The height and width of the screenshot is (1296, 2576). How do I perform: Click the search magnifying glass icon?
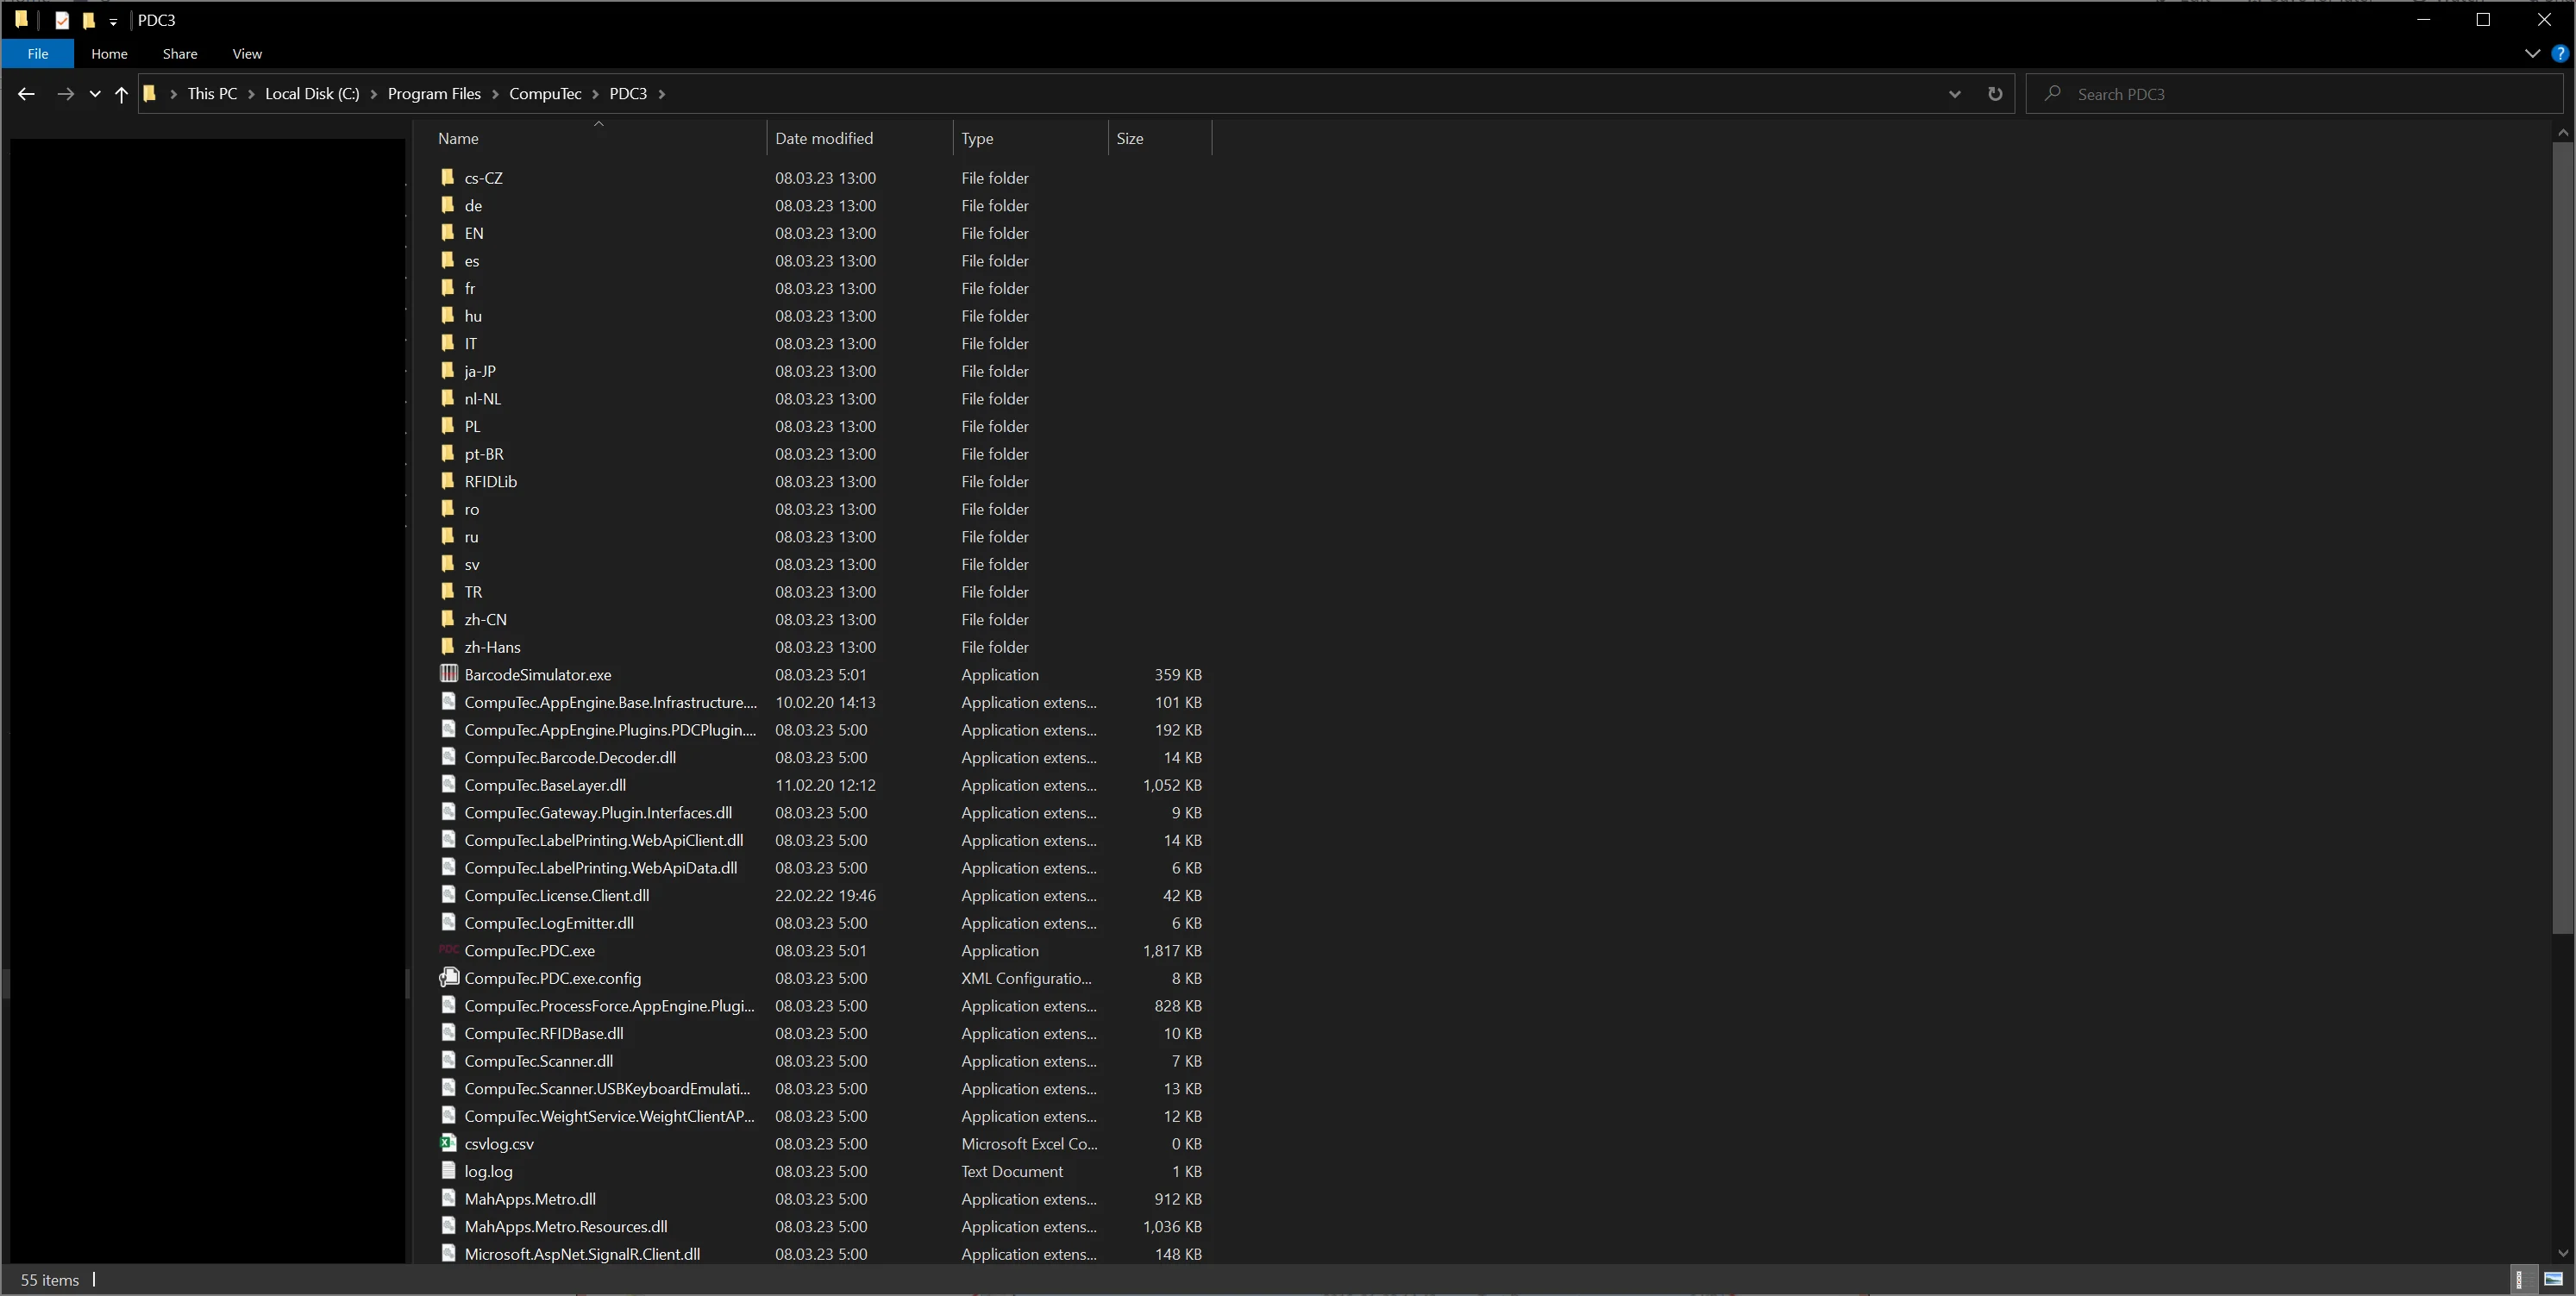pos(2052,93)
